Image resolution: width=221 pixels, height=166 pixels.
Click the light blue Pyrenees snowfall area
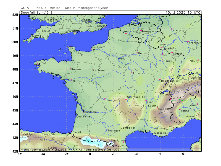tap(91, 141)
